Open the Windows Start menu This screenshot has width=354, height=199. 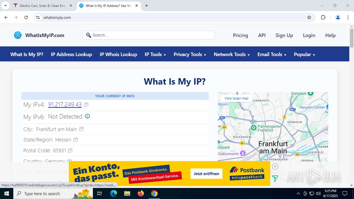[x=6, y=193]
